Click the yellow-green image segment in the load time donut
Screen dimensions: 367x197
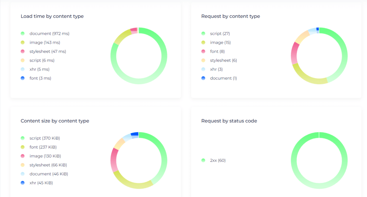coord(121,37)
